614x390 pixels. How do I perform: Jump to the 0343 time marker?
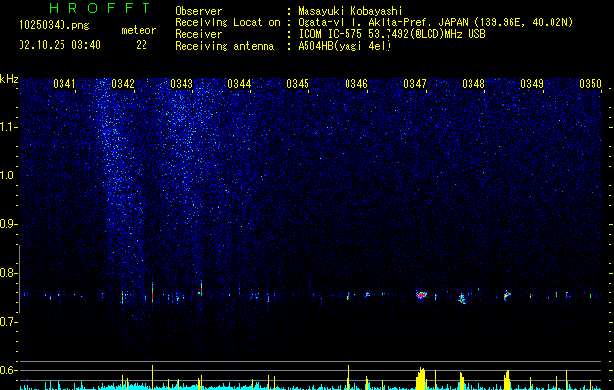click(182, 84)
